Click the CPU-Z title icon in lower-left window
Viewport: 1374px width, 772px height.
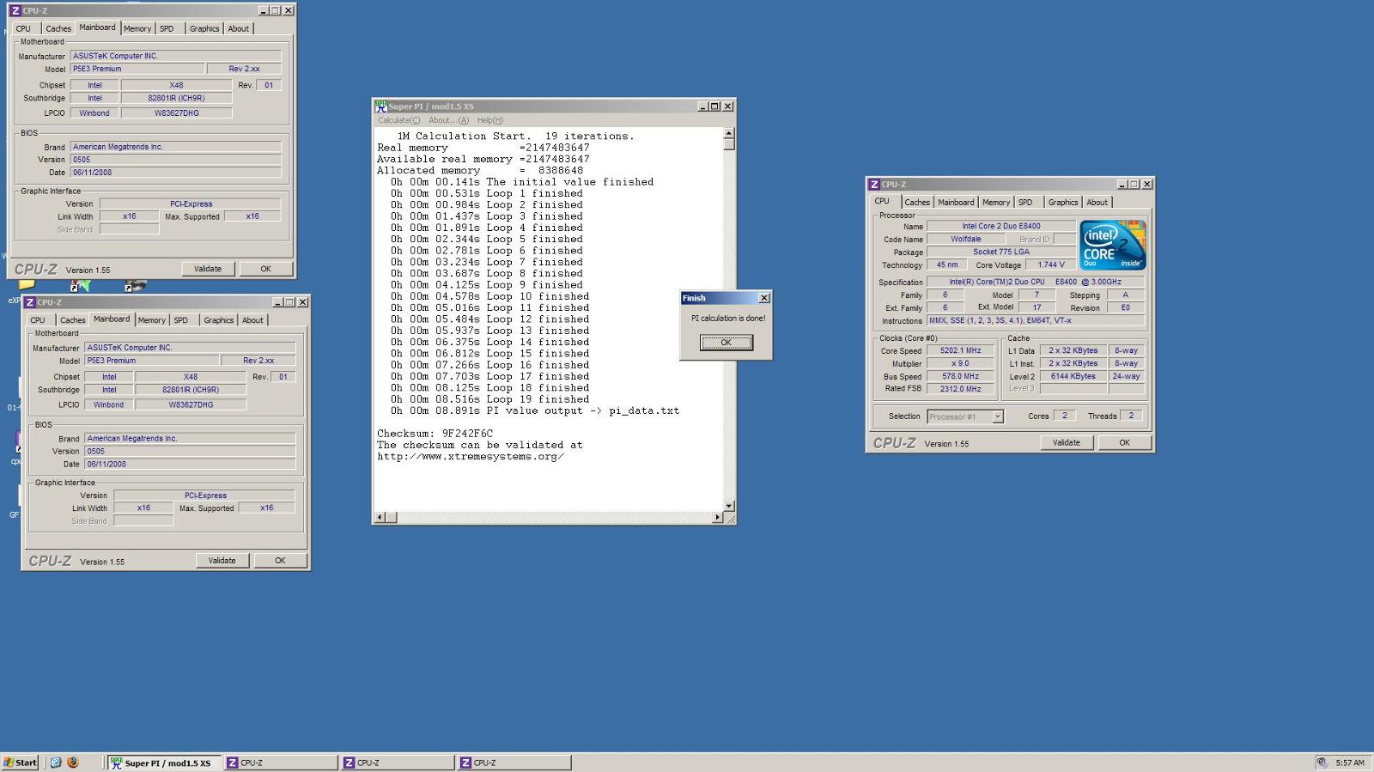pyautogui.click(x=30, y=302)
